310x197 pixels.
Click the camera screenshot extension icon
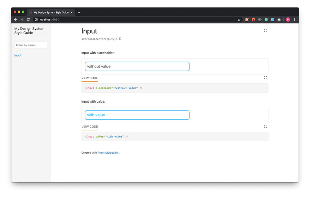pos(279,19)
